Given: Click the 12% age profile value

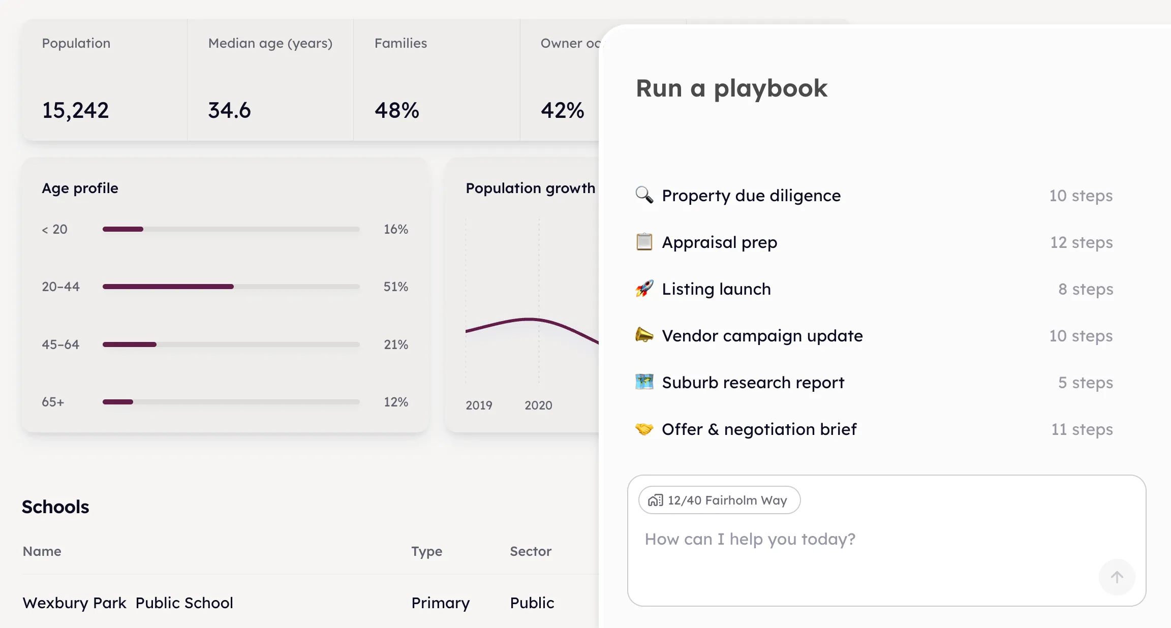Looking at the screenshot, I should click(x=396, y=402).
